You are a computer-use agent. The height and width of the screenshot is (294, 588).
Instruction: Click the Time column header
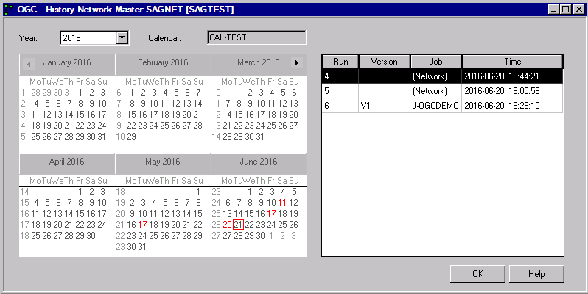(x=512, y=62)
